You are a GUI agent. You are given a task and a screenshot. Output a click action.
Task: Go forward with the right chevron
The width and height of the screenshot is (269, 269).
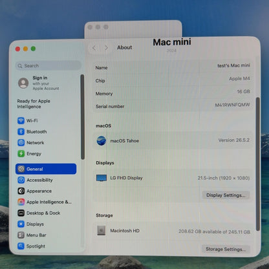106,48
